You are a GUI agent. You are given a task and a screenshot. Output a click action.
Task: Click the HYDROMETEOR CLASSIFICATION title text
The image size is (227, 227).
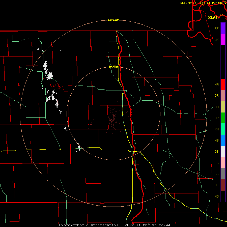click(x=89, y=225)
